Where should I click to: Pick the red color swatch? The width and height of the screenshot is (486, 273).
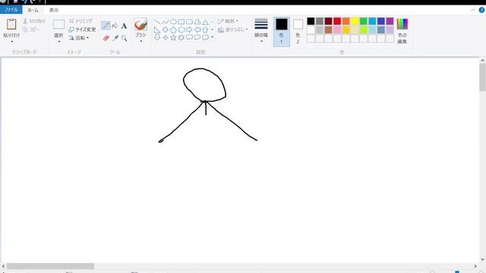pyautogui.click(x=337, y=21)
